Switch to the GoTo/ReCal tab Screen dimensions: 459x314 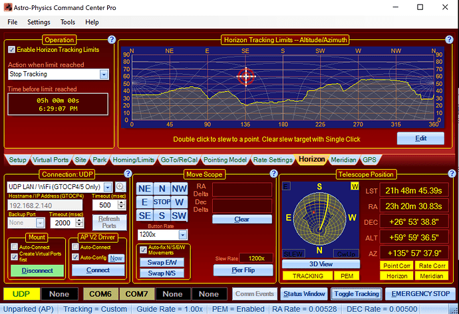tap(179, 160)
